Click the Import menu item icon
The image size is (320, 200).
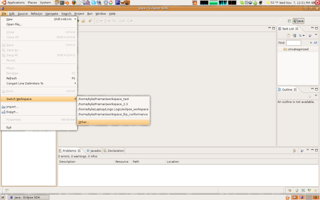[4, 107]
